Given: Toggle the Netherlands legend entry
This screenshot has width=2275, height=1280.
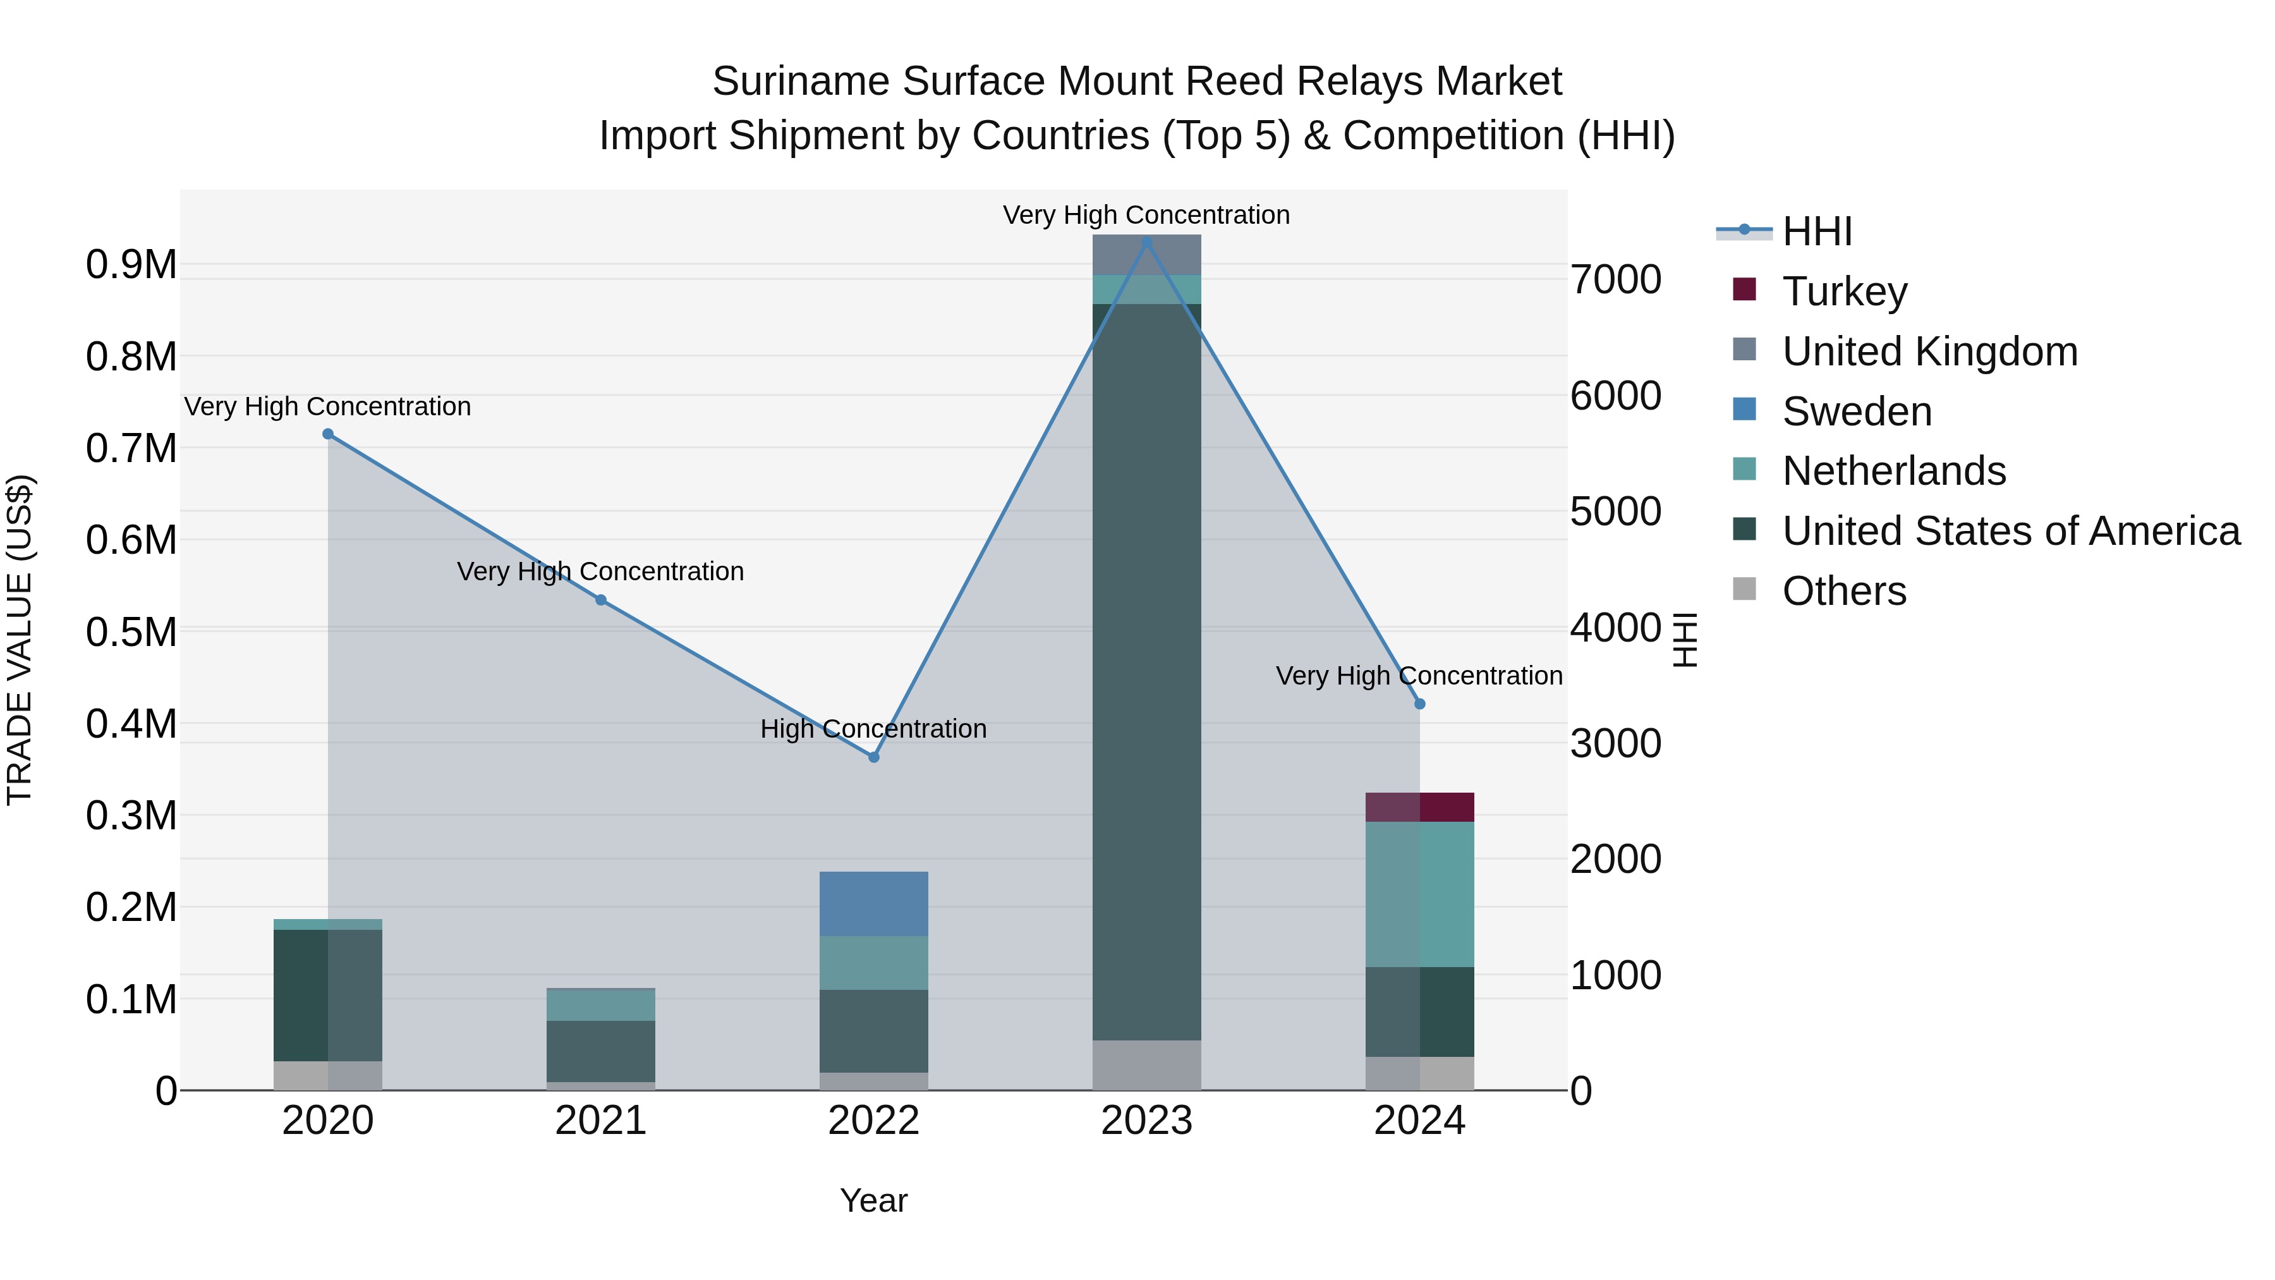Looking at the screenshot, I should (1870, 471).
